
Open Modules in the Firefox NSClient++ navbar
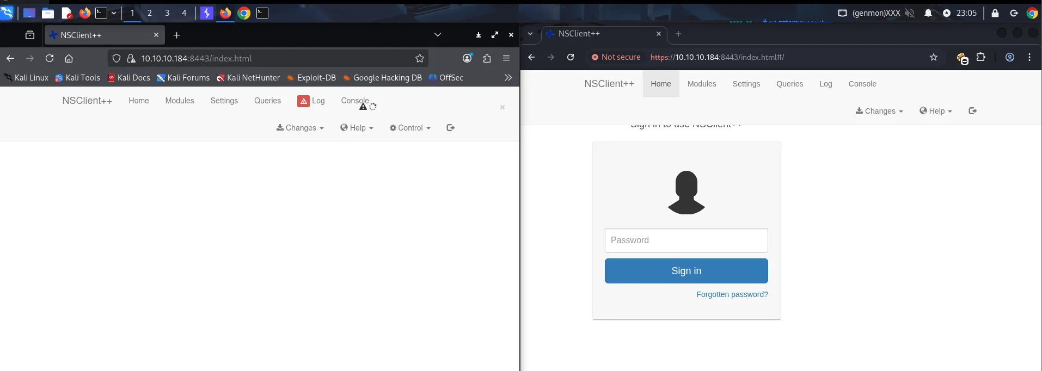coord(180,101)
